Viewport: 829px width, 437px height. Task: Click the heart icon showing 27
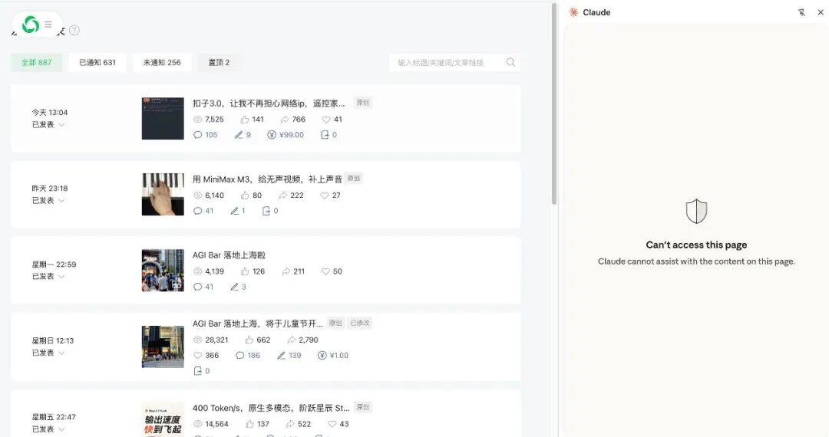[x=324, y=195]
